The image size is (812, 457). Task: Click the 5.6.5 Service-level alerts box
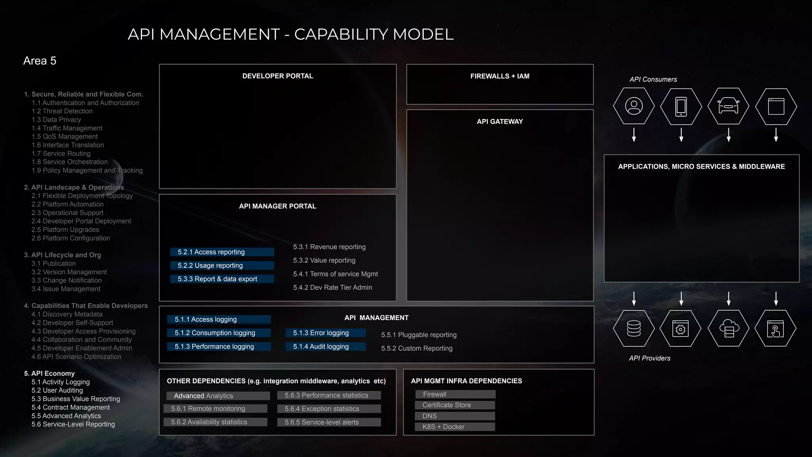tap(329, 422)
